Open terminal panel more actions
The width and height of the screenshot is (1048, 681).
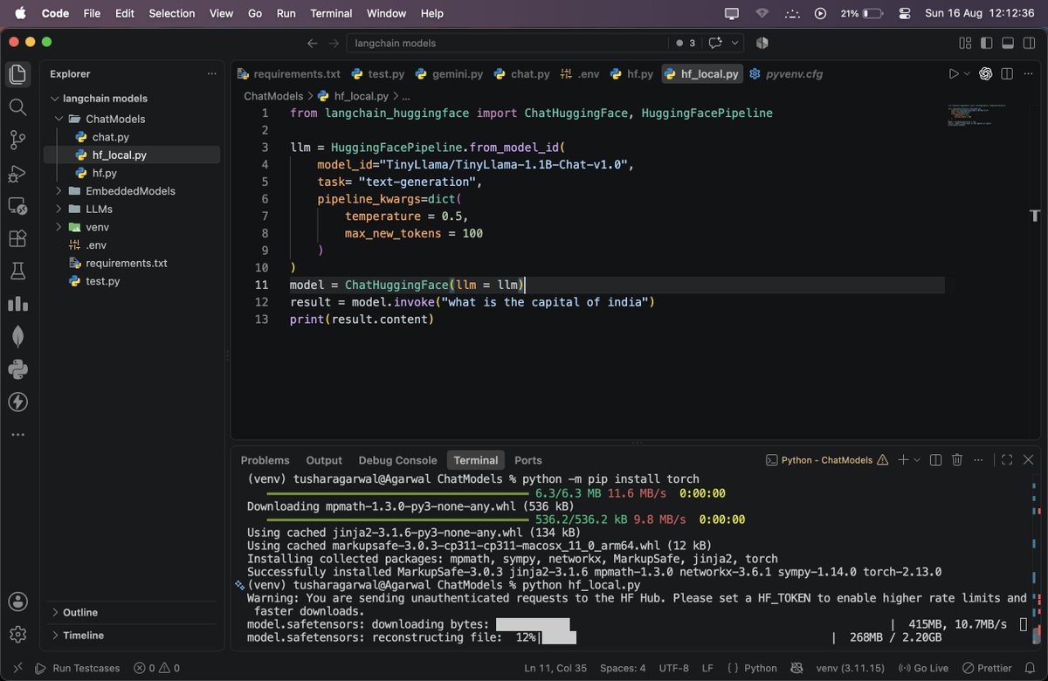[x=979, y=460]
